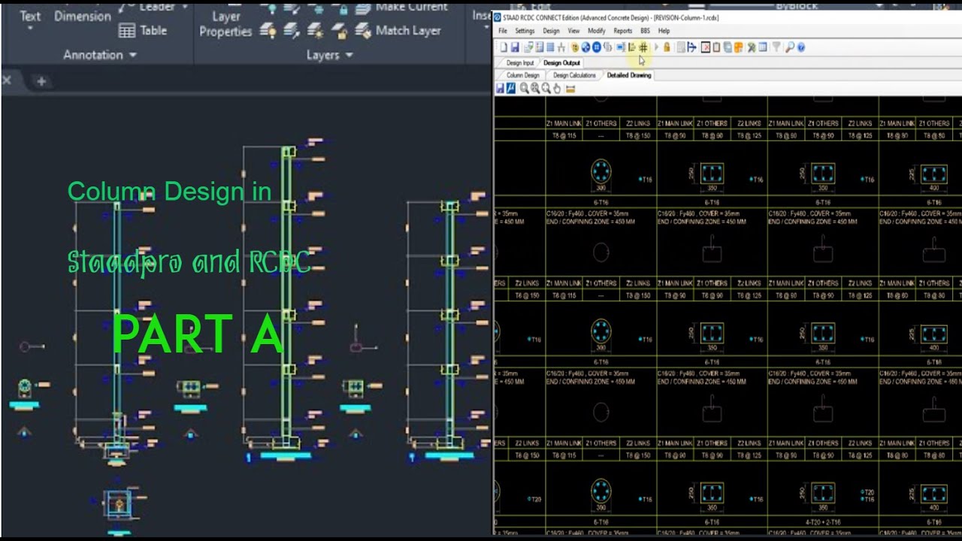
Task: Open the Settings menu in RCDC
Action: point(525,31)
